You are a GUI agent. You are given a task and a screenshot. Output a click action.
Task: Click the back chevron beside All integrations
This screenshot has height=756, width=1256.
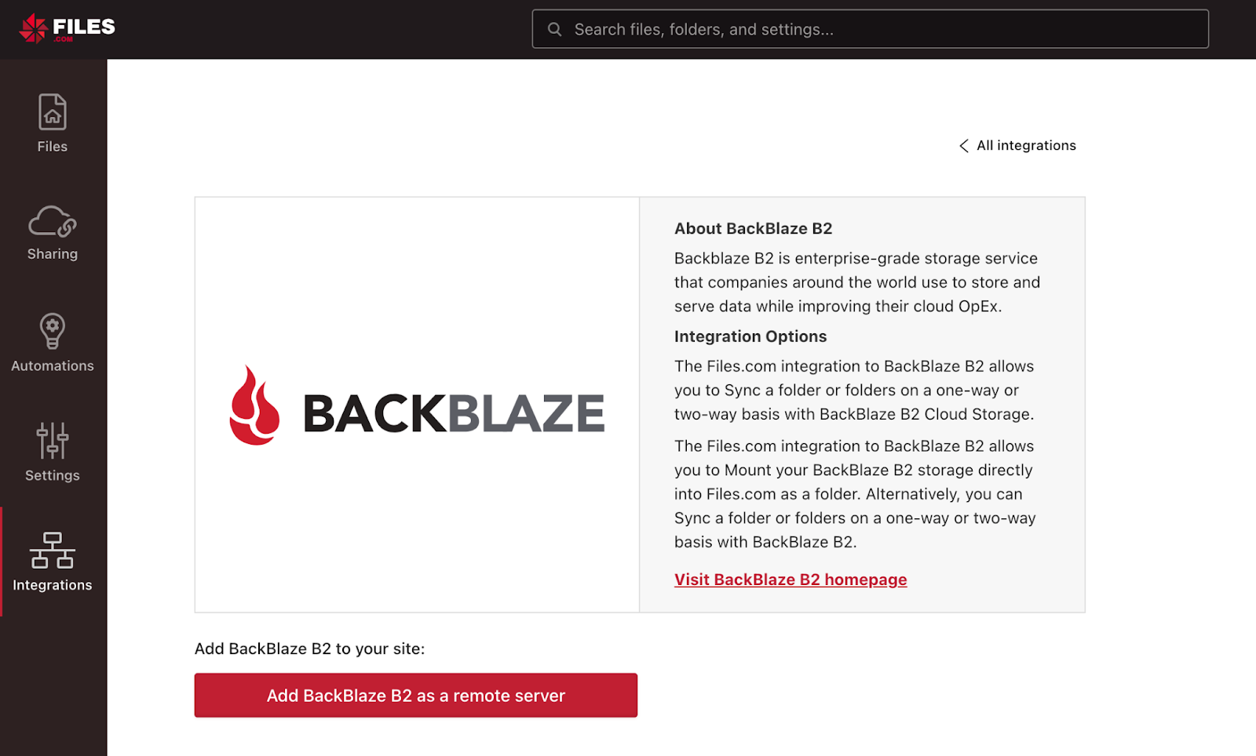[964, 146]
